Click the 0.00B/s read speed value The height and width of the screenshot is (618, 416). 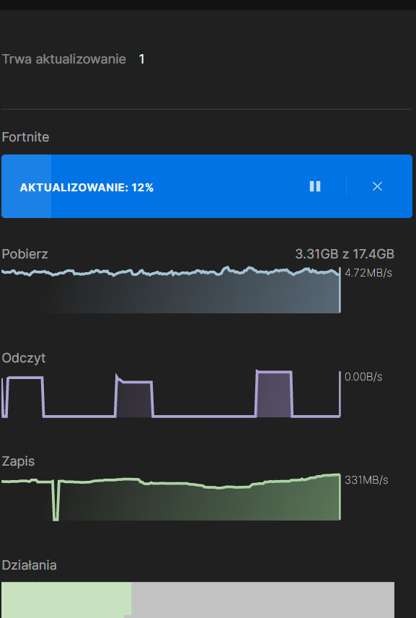pos(363,377)
